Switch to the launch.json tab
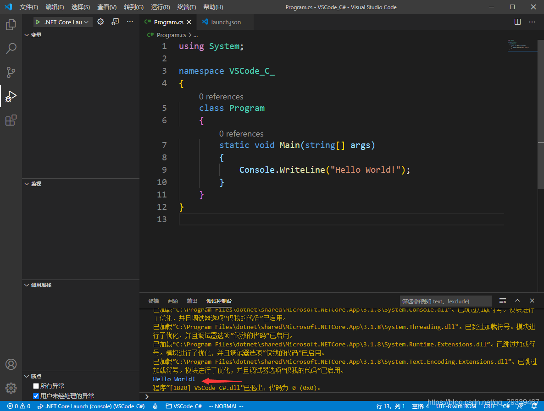The width and height of the screenshot is (544, 411). pyautogui.click(x=226, y=22)
